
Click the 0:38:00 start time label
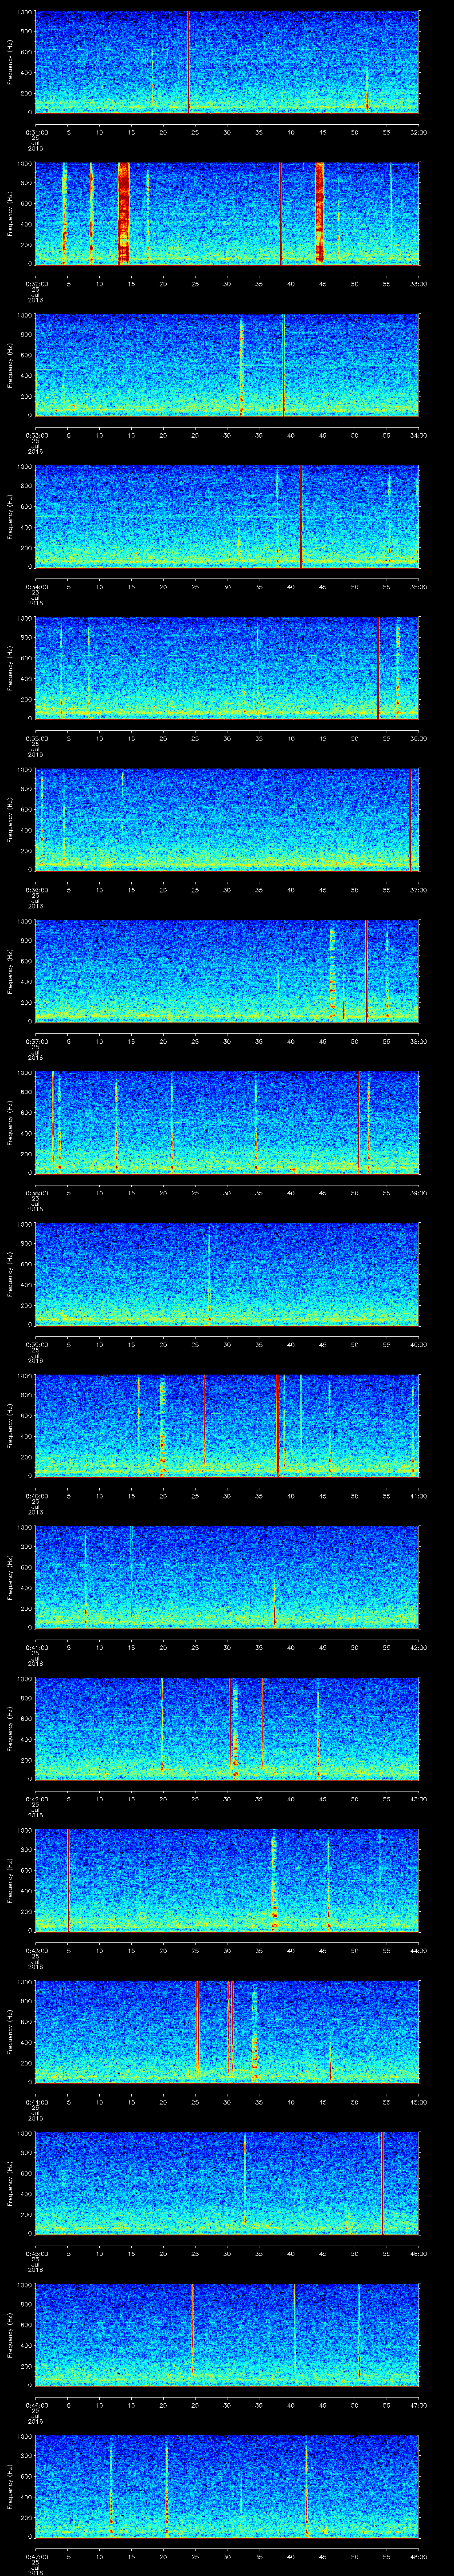click(36, 1193)
